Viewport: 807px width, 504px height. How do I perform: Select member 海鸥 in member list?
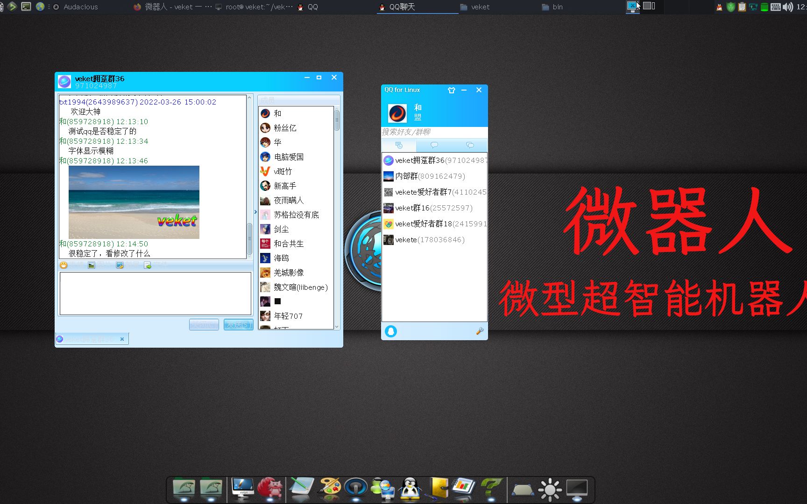point(296,258)
